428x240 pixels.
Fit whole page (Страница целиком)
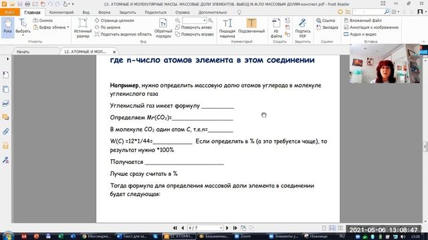pos(114,21)
